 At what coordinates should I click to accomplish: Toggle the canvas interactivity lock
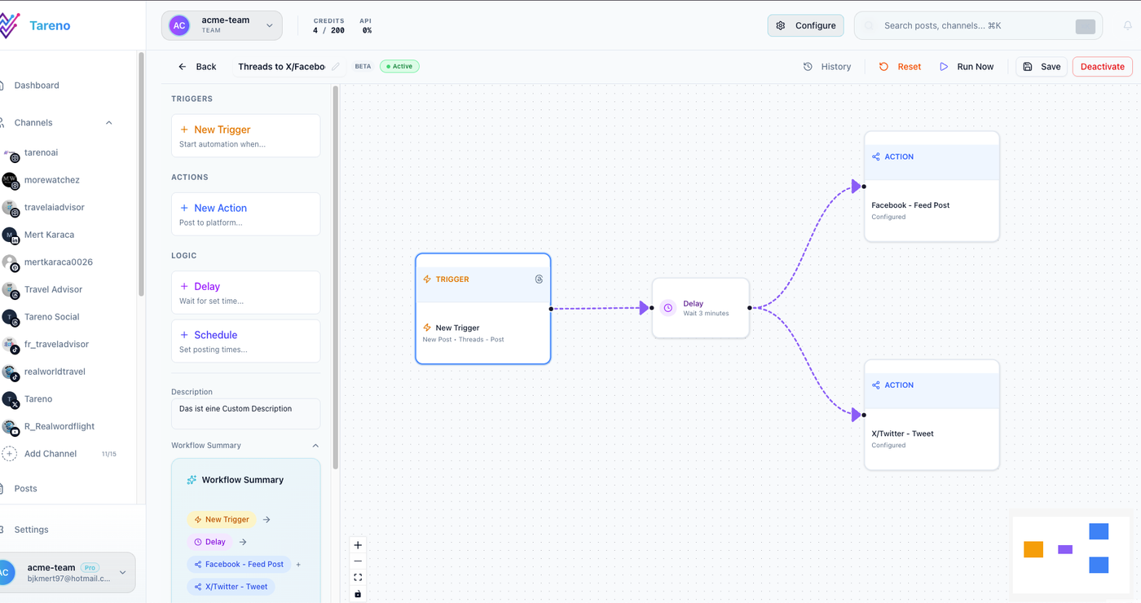[358, 594]
